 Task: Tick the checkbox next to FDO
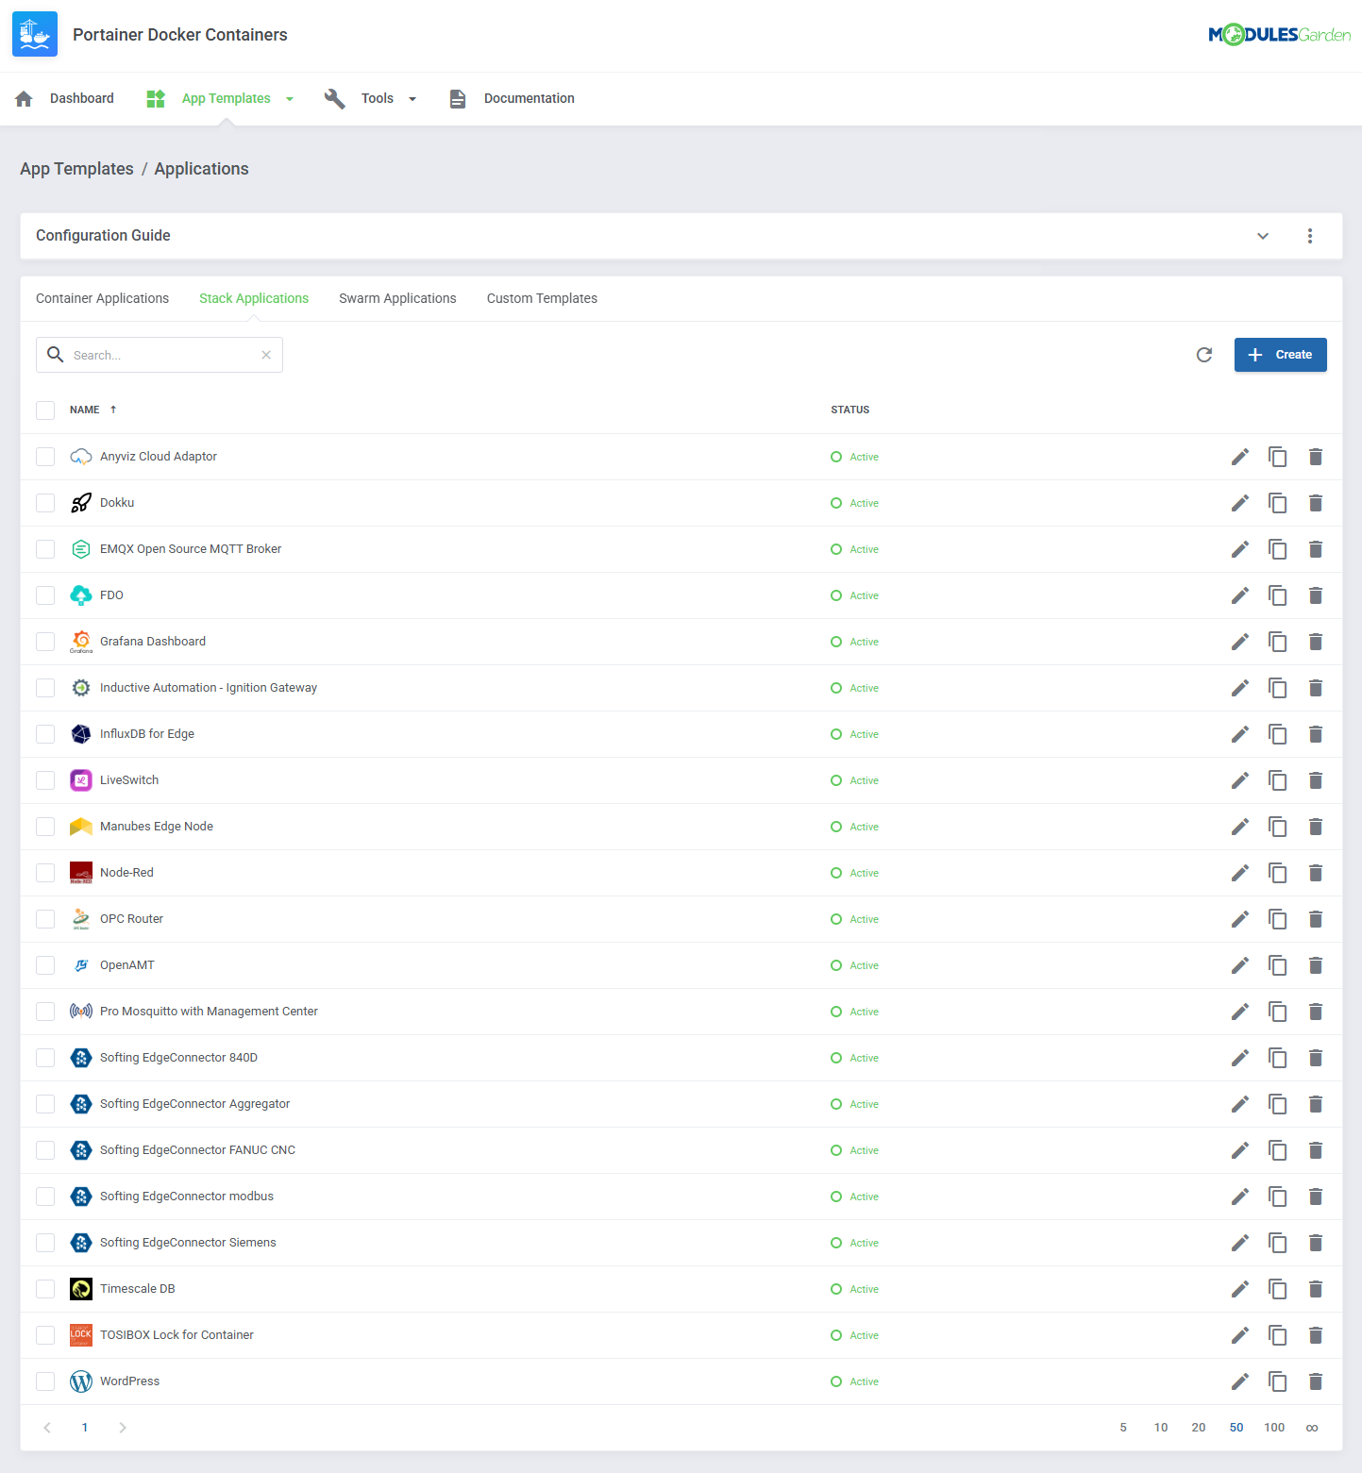(x=45, y=595)
